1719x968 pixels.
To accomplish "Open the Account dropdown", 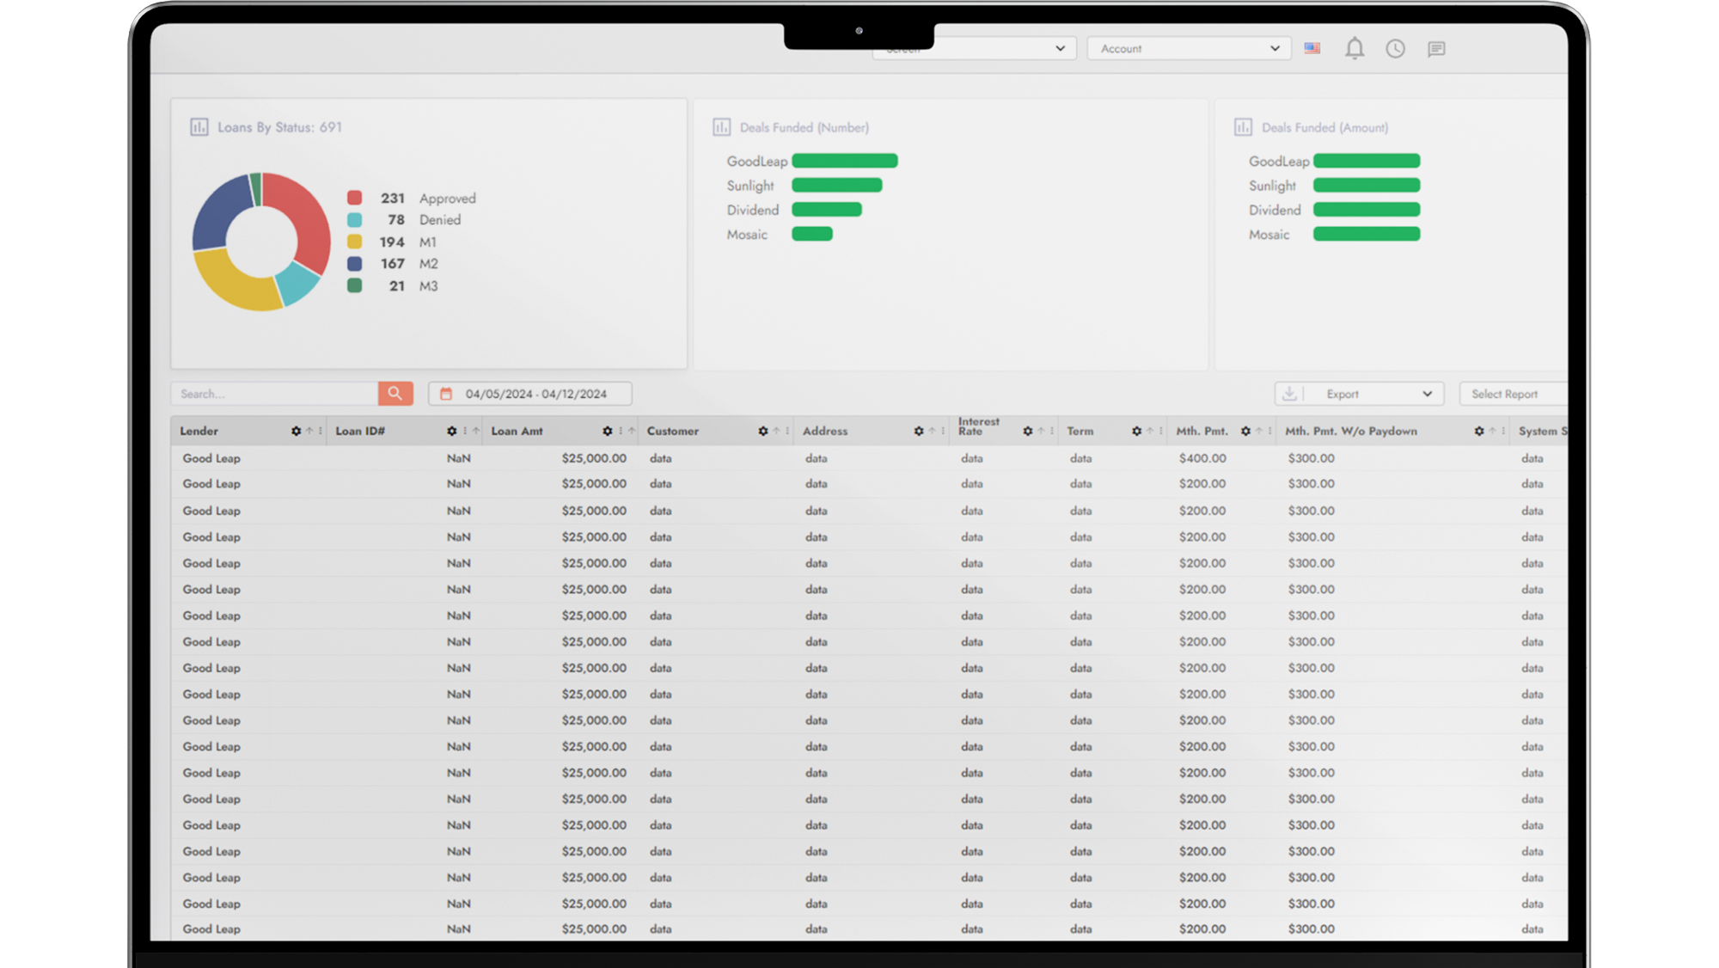I will [x=1189, y=49].
